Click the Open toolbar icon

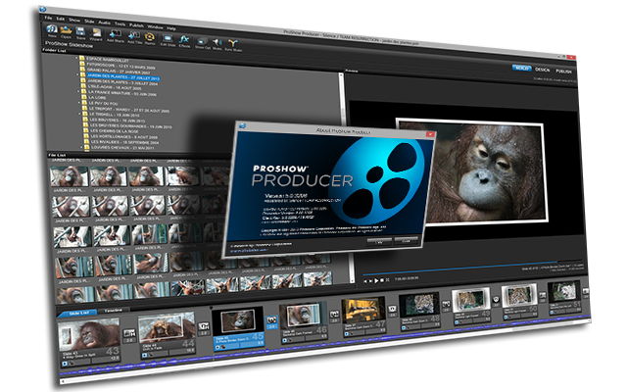(66, 31)
